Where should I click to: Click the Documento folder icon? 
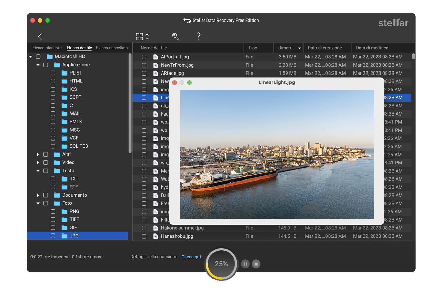click(57, 195)
